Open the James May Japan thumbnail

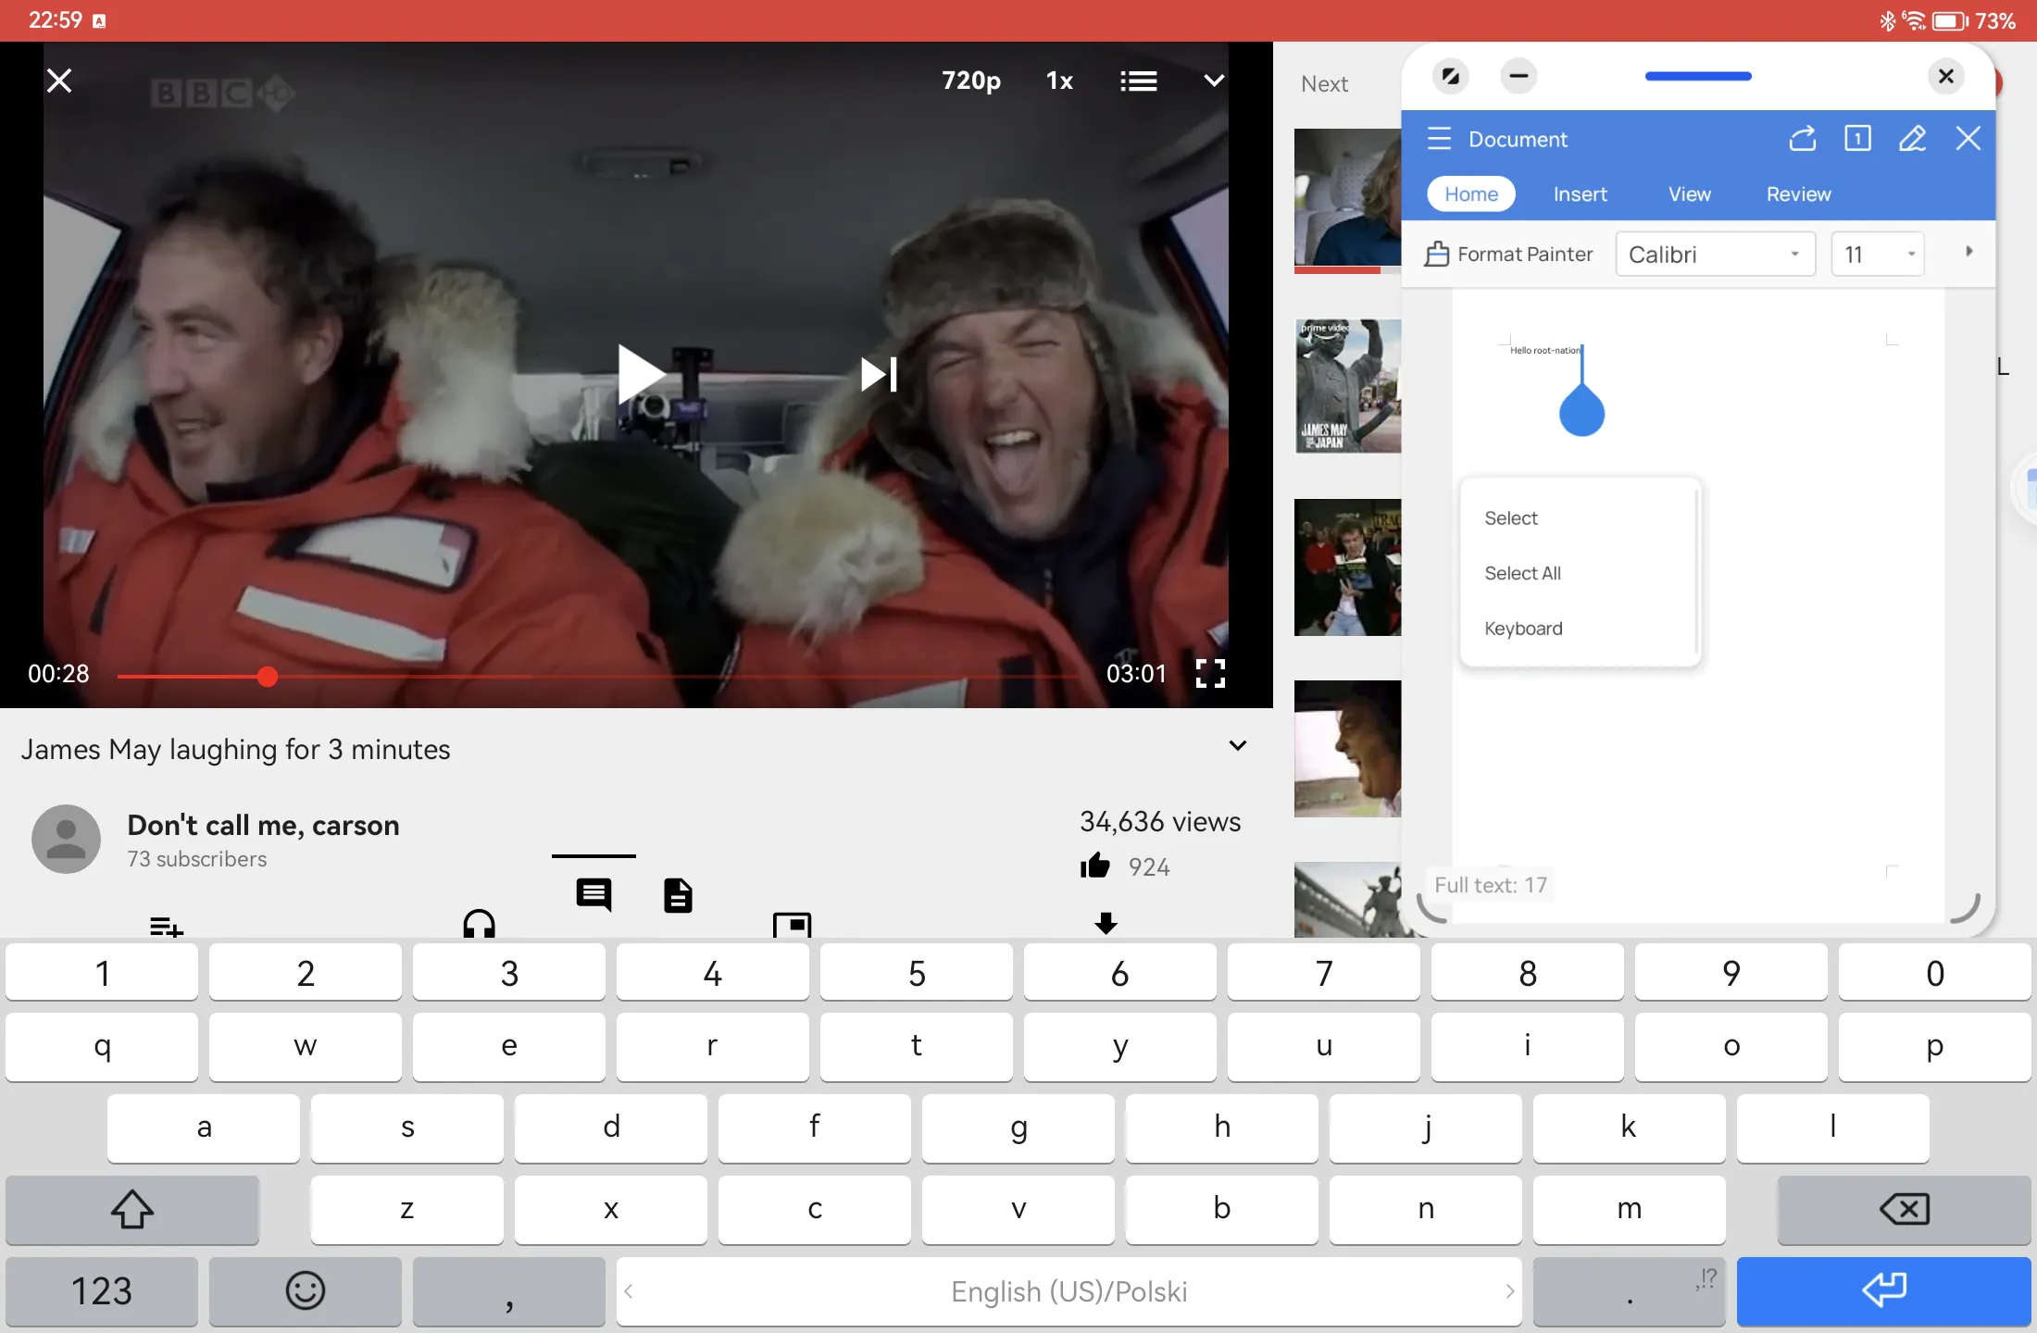1347,386
